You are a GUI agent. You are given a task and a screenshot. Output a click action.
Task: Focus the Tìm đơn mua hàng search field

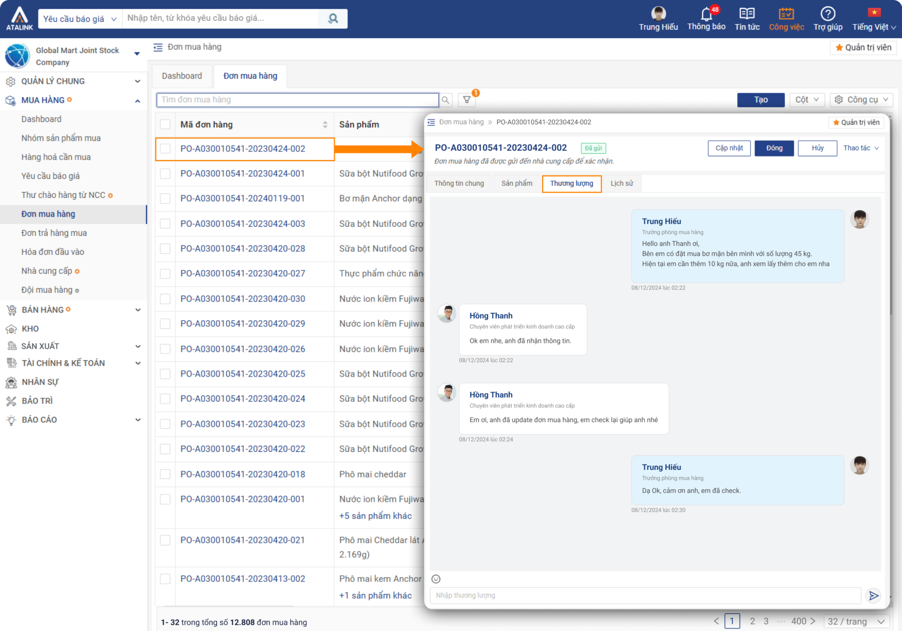pos(297,100)
